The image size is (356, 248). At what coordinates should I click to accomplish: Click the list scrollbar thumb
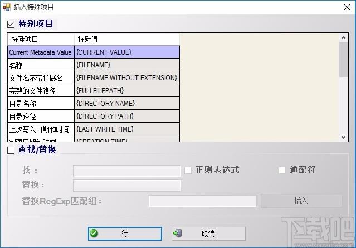[x=343, y=60]
